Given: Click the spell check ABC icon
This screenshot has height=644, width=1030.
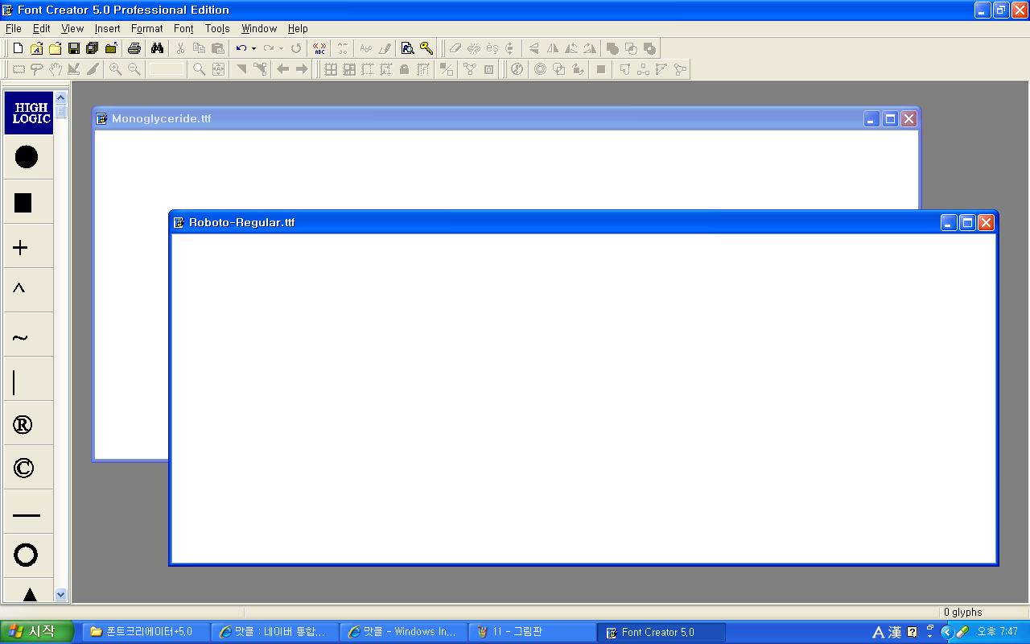Looking at the screenshot, I should coord(319,48).
